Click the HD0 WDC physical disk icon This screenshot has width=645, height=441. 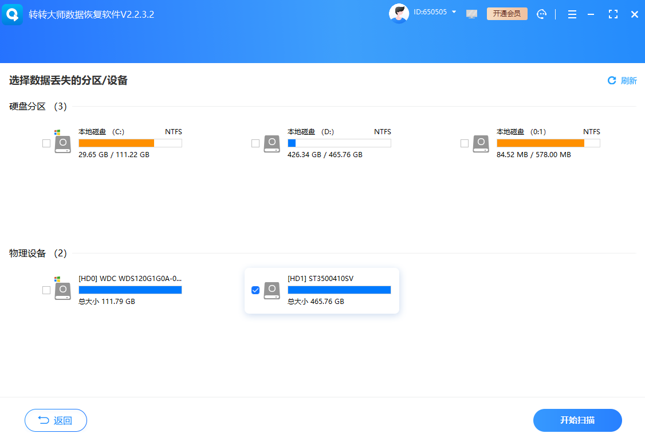62,290
